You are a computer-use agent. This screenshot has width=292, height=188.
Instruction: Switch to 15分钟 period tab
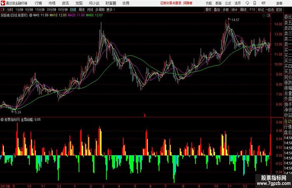coord(40,10)
